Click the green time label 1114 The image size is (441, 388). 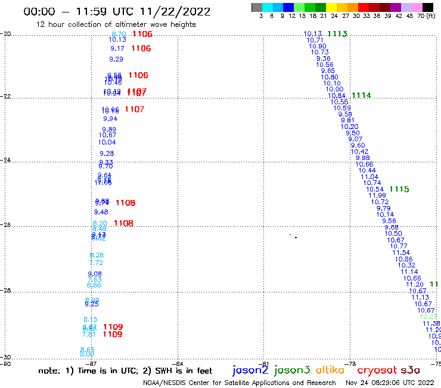click(x=361, y=96)
